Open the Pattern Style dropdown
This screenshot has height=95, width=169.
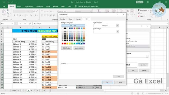(118, 32)
